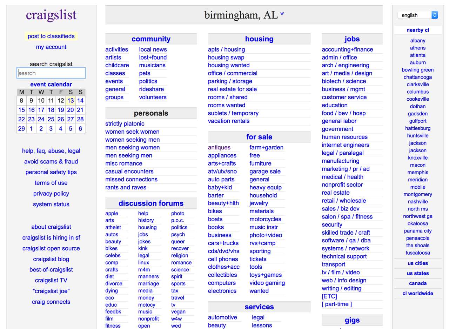Open the english language dropdown
The height and width of the screenshot is (329, 456).
[418, 15]
